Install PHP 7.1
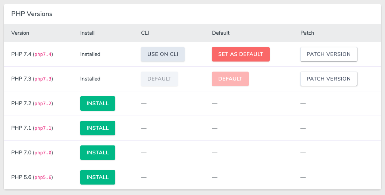This screenshot has height=195, width=385. coord(98,128)
